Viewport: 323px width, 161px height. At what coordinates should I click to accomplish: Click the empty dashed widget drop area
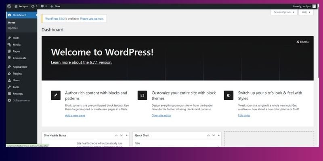click(269, 139)
